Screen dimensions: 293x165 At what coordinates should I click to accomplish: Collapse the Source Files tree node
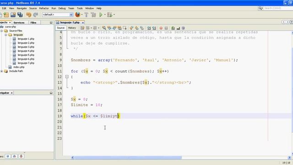point(2,31)
